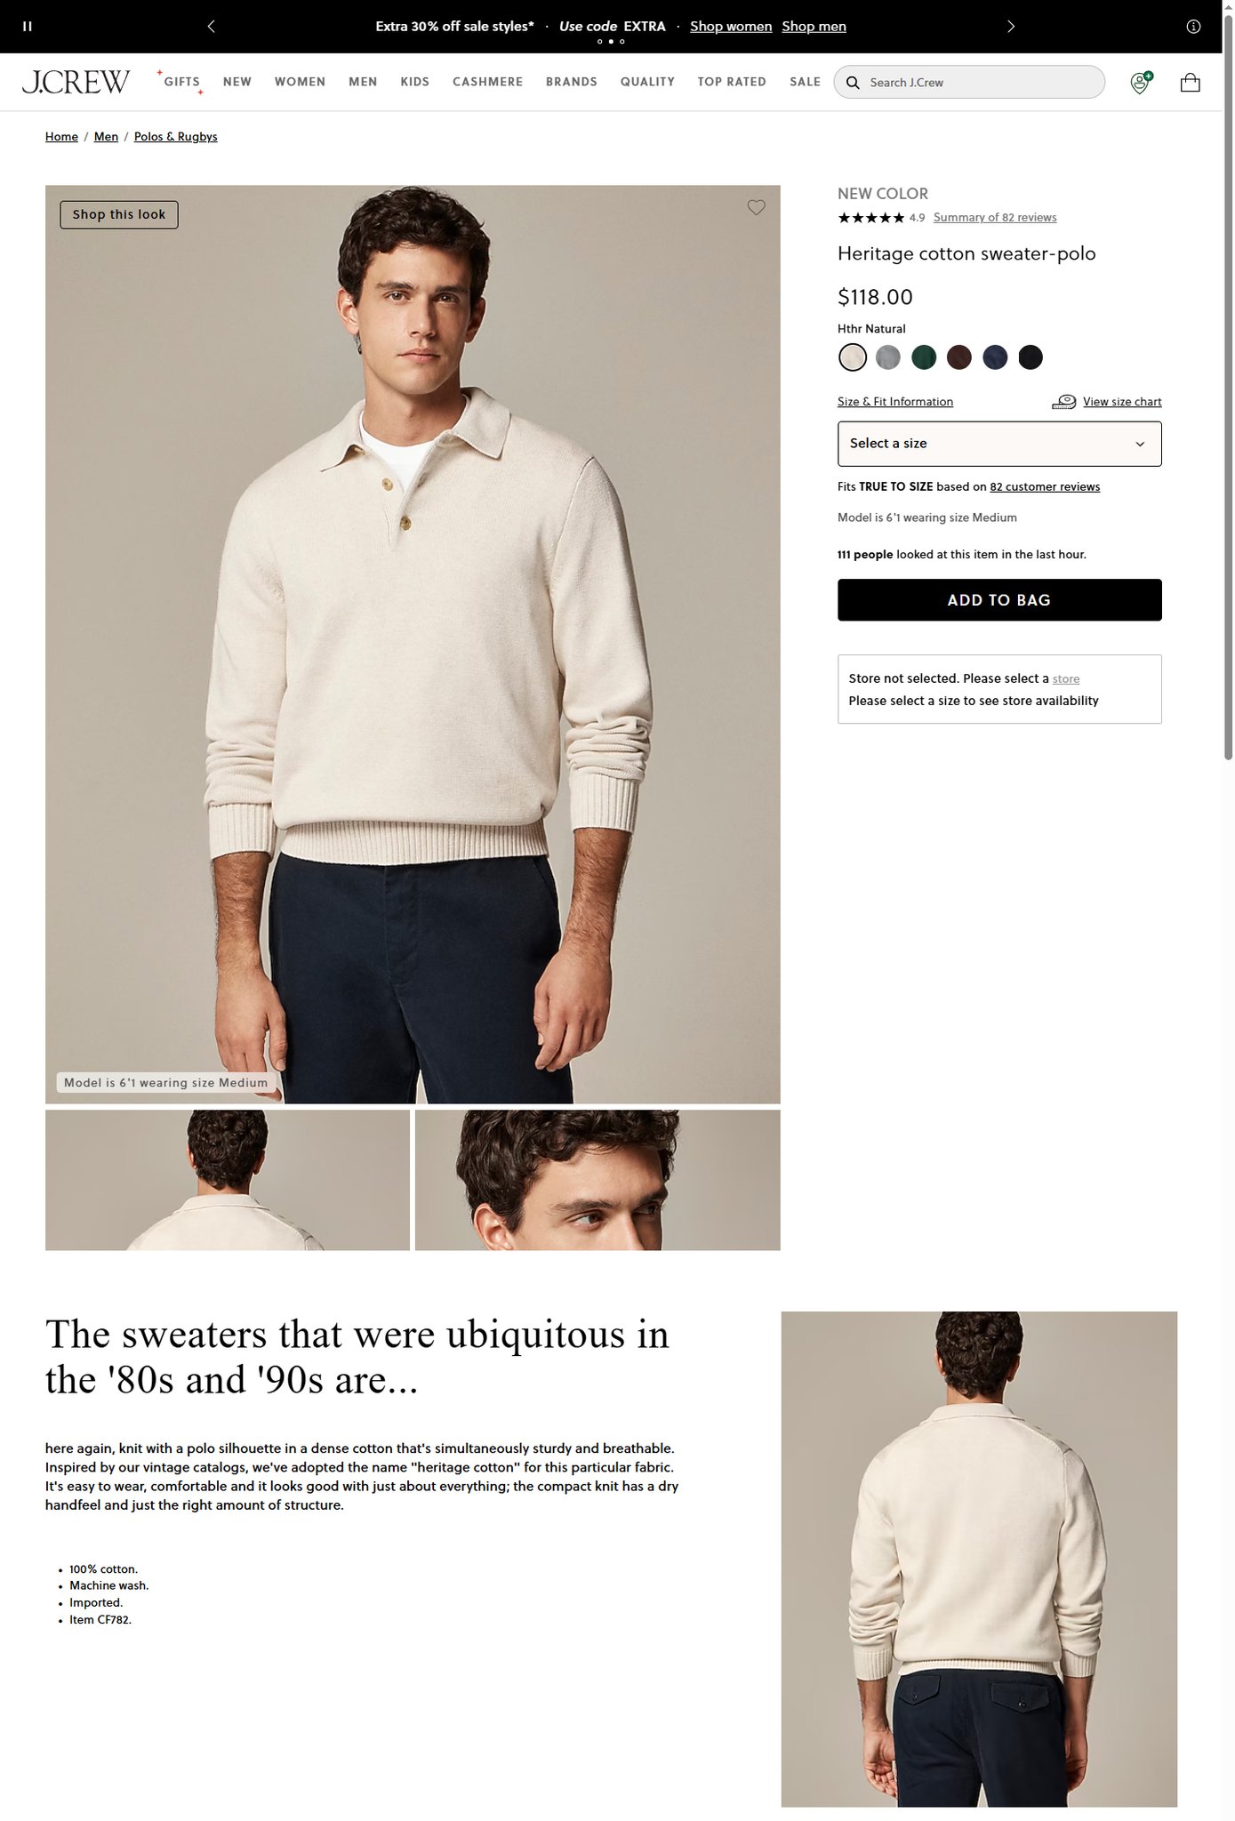Open the CASHMERE navigation menu
Image resolution: width=1235 pixels, height=1821 pixels.
coord(487,82)
